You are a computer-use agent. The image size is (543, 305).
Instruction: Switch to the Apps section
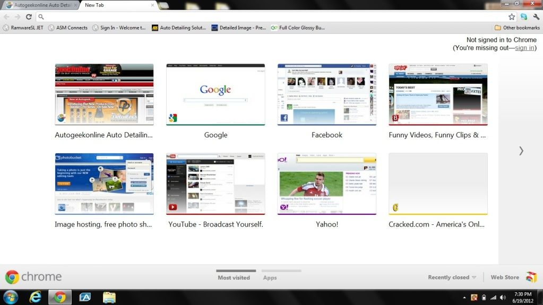[270, 277]
